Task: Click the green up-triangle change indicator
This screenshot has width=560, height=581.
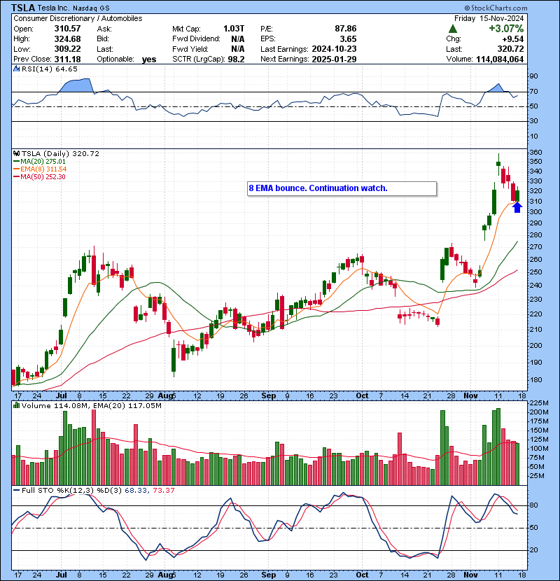Action: click(x=452, y=29)
